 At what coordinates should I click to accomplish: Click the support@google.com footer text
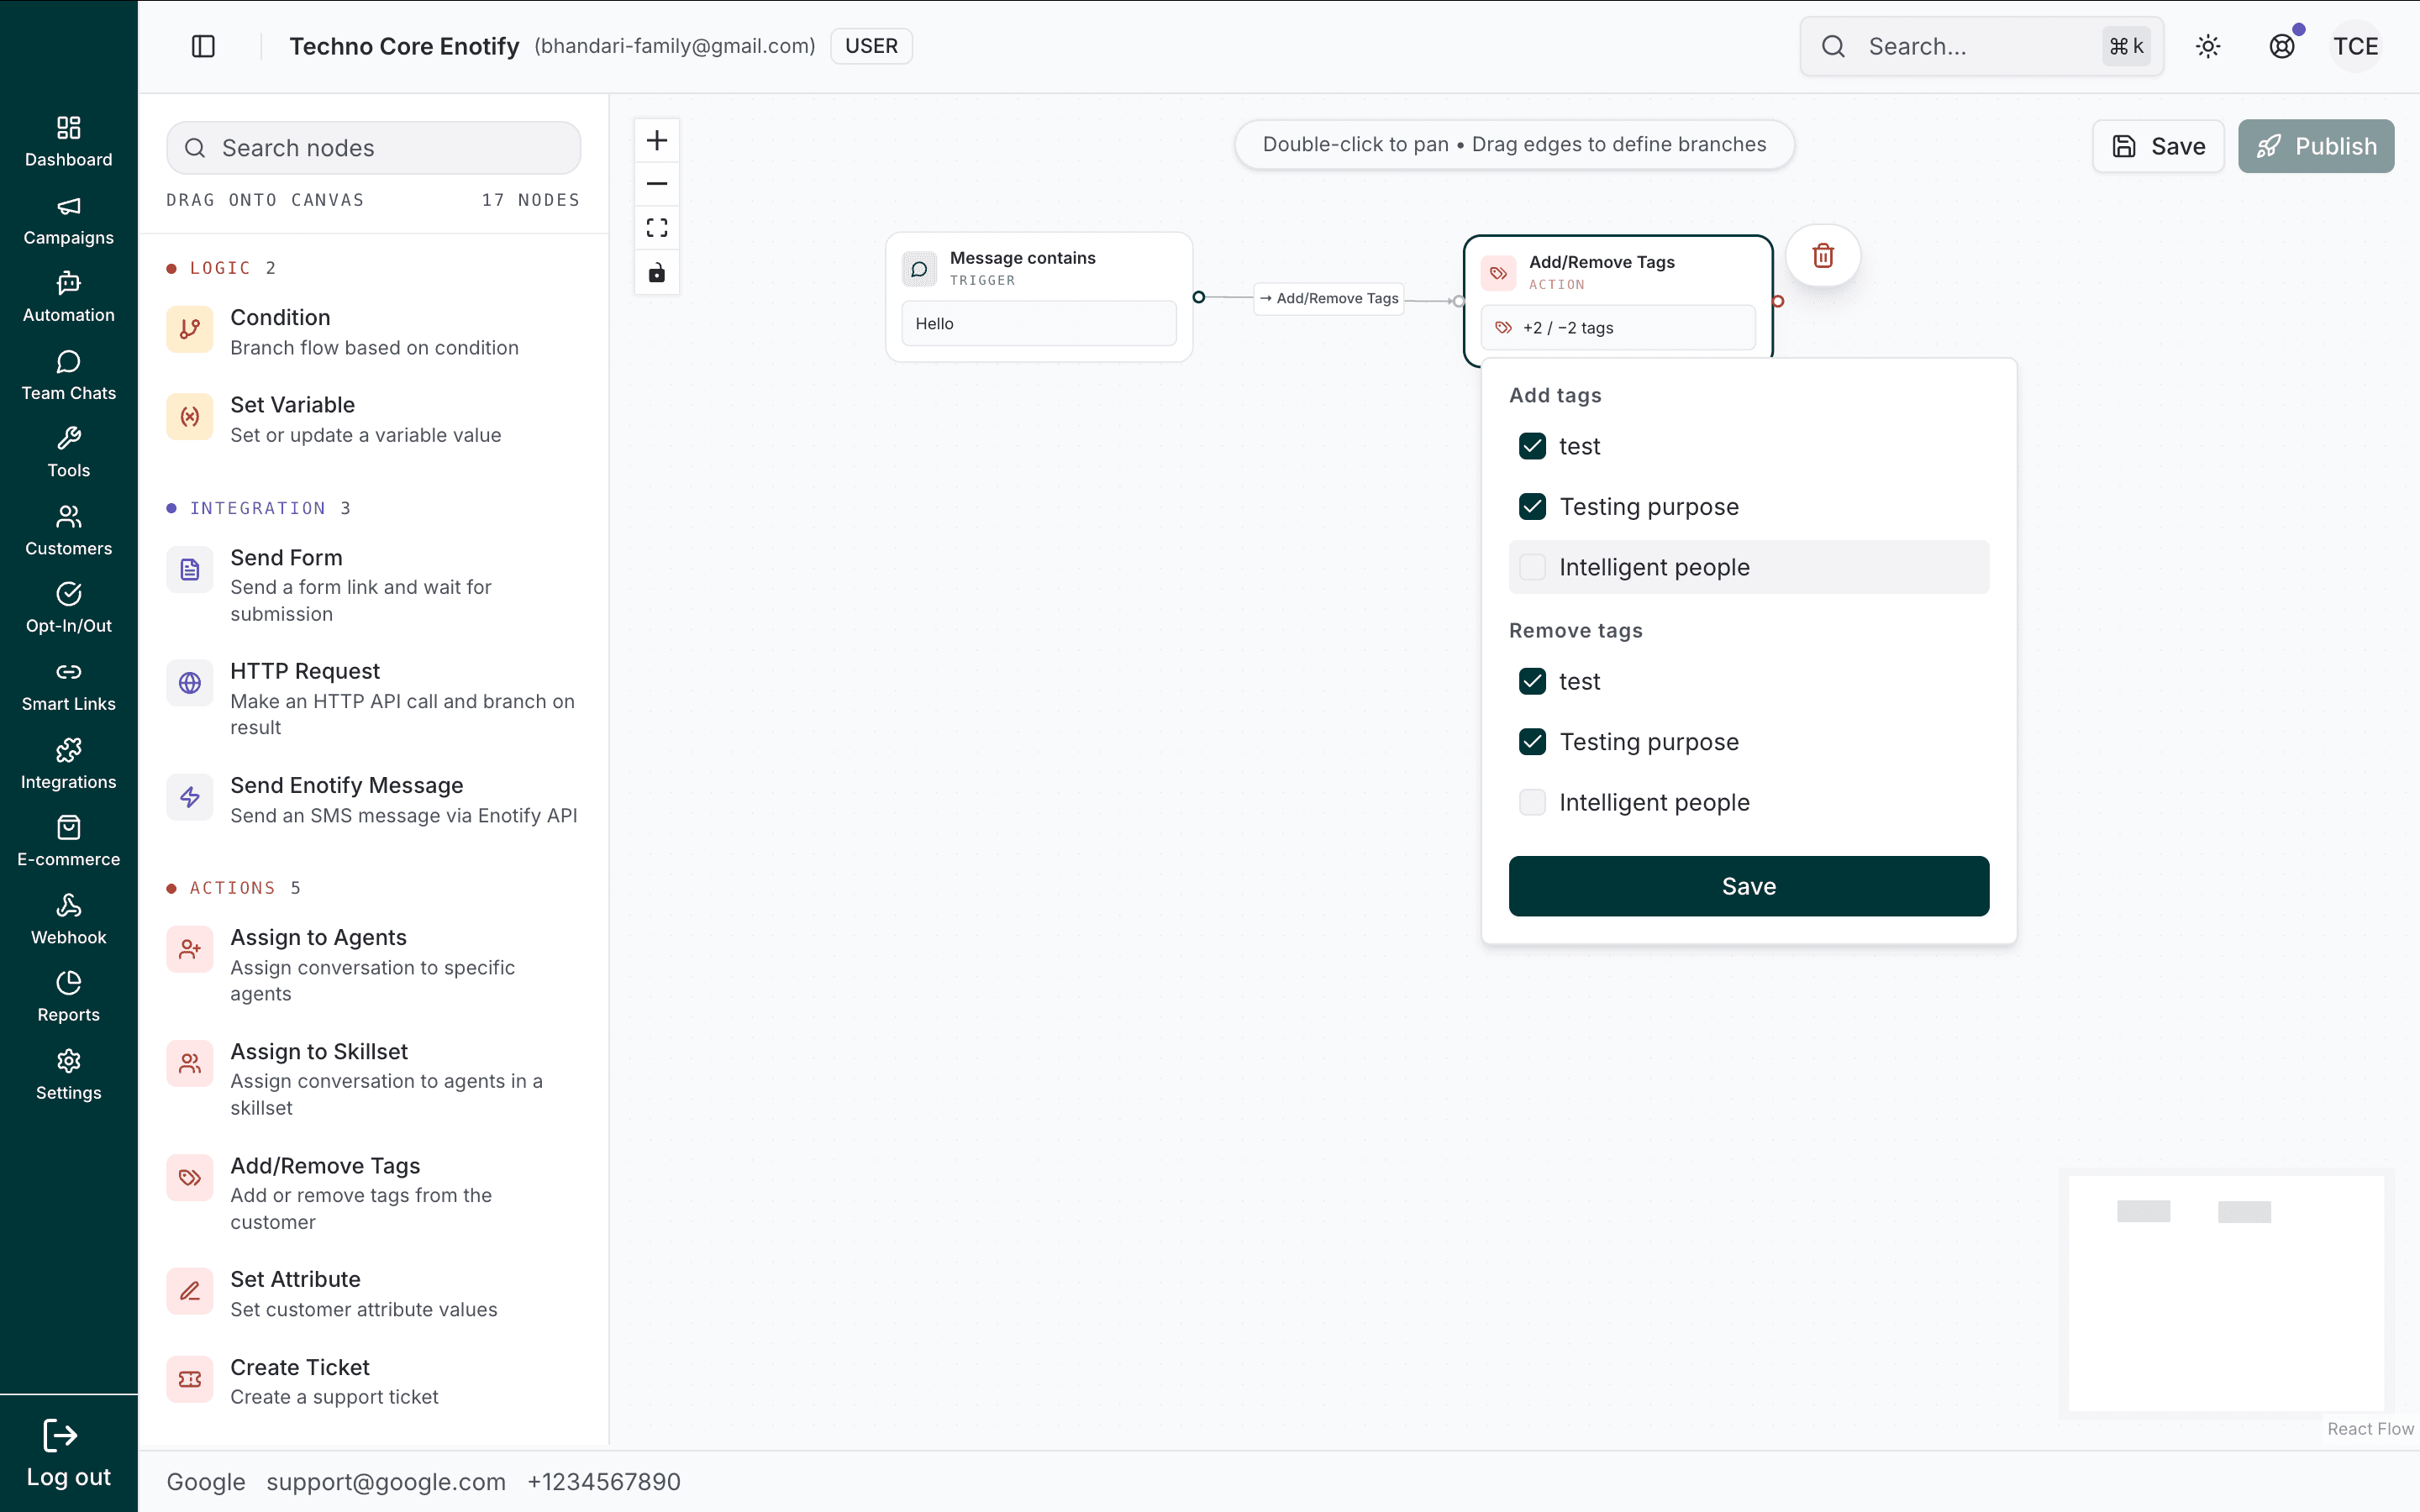pyautogui.click(x=386, y=1481)
